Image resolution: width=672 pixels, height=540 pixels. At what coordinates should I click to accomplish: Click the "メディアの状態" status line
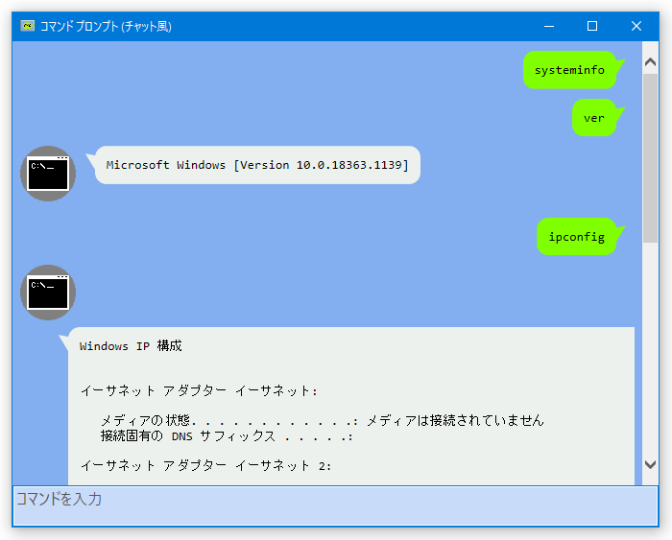[x=323, y=420]
